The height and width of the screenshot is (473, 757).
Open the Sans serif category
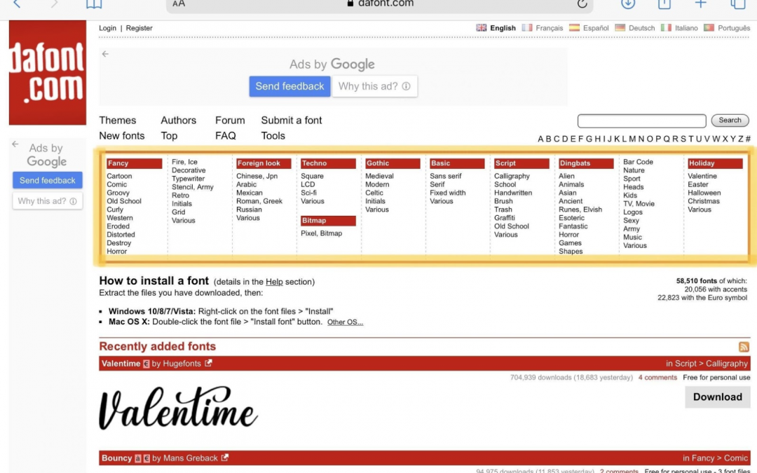(446, 176)
